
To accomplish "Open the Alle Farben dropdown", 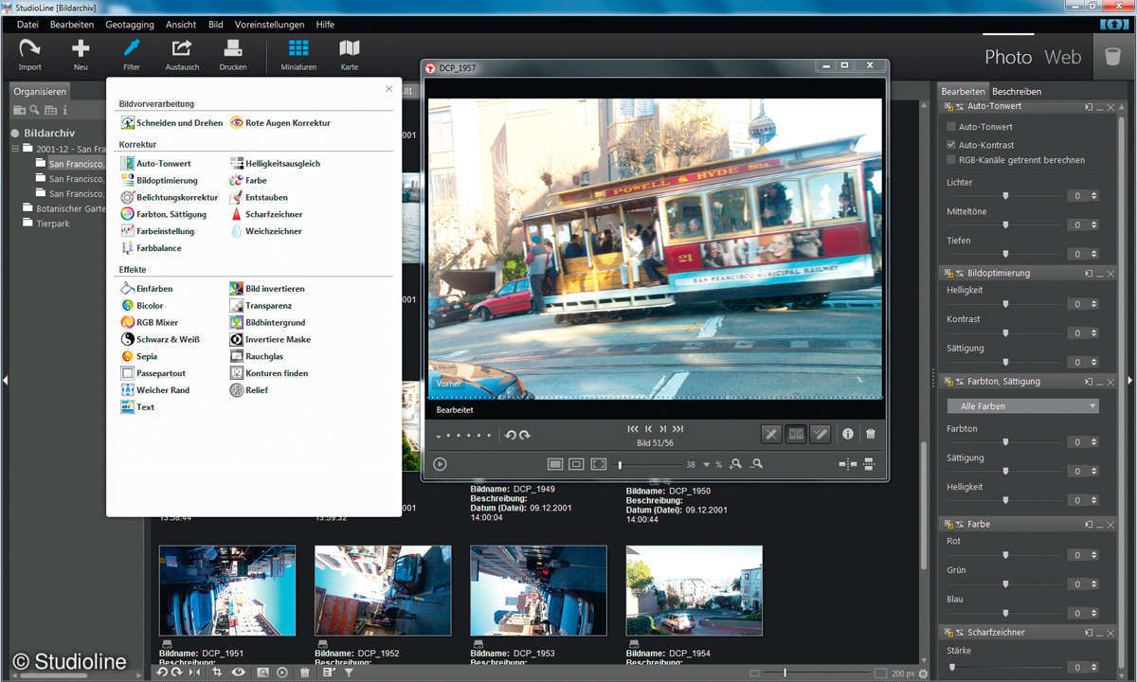I will (x=1023, y=406).
